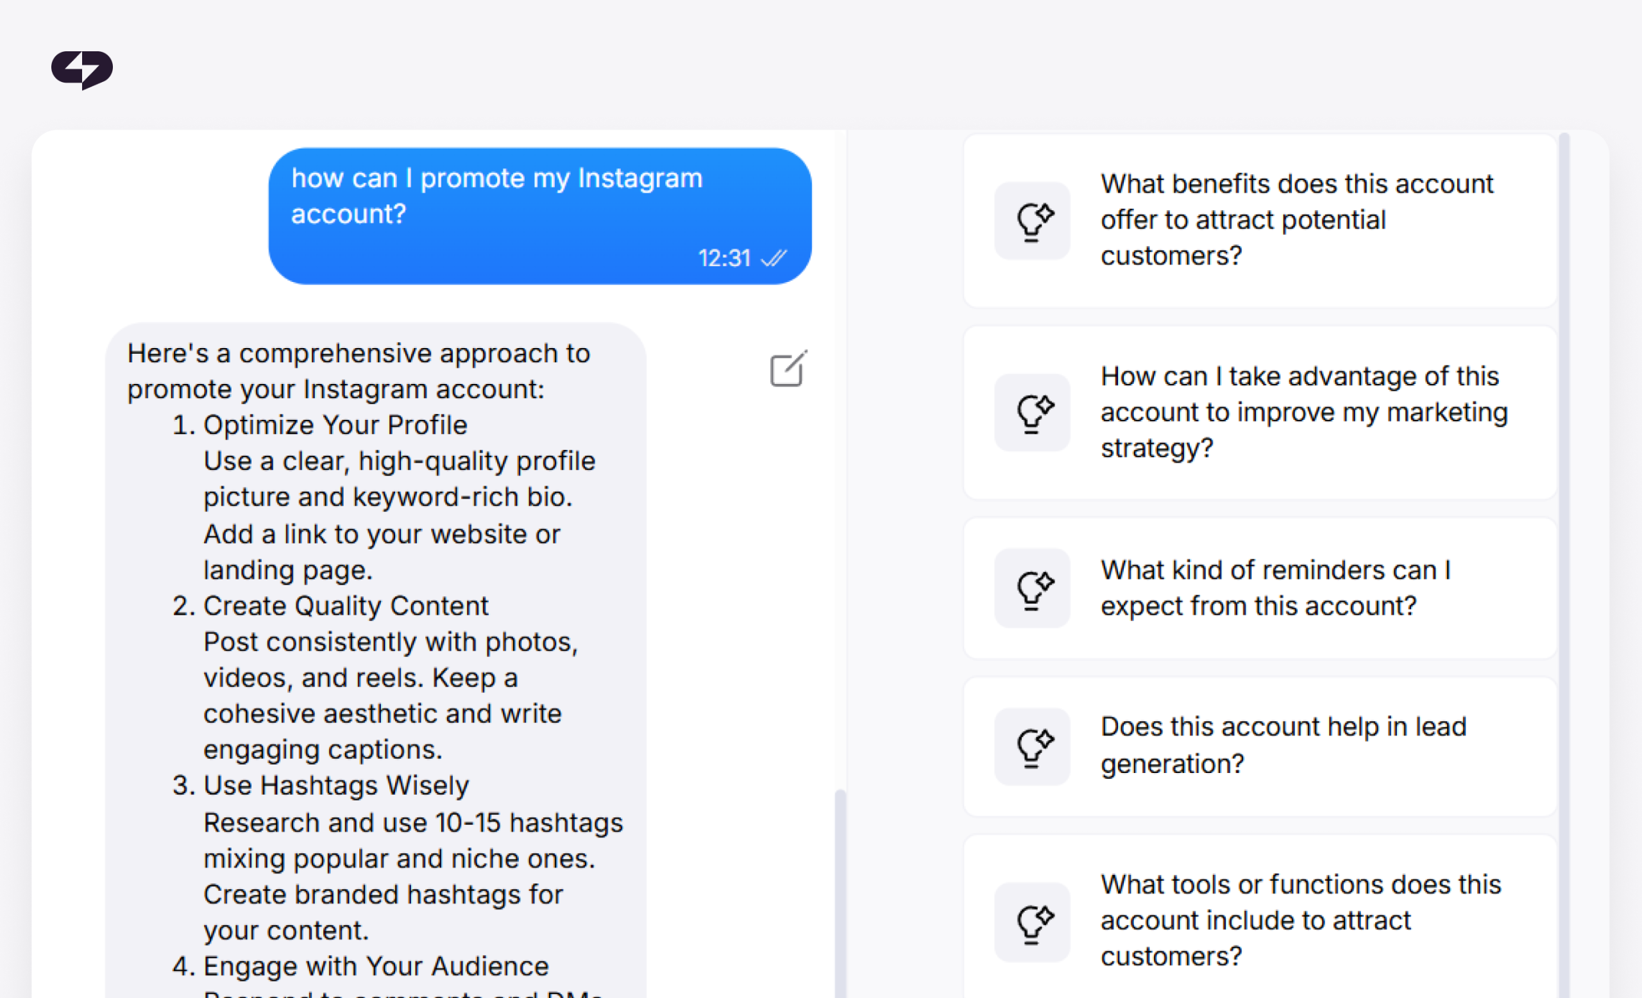The width and height of the screenshot is (1642, 998).
Task: Click the 12:31 timestamp in sent message
Action: (x=724, y=258)
